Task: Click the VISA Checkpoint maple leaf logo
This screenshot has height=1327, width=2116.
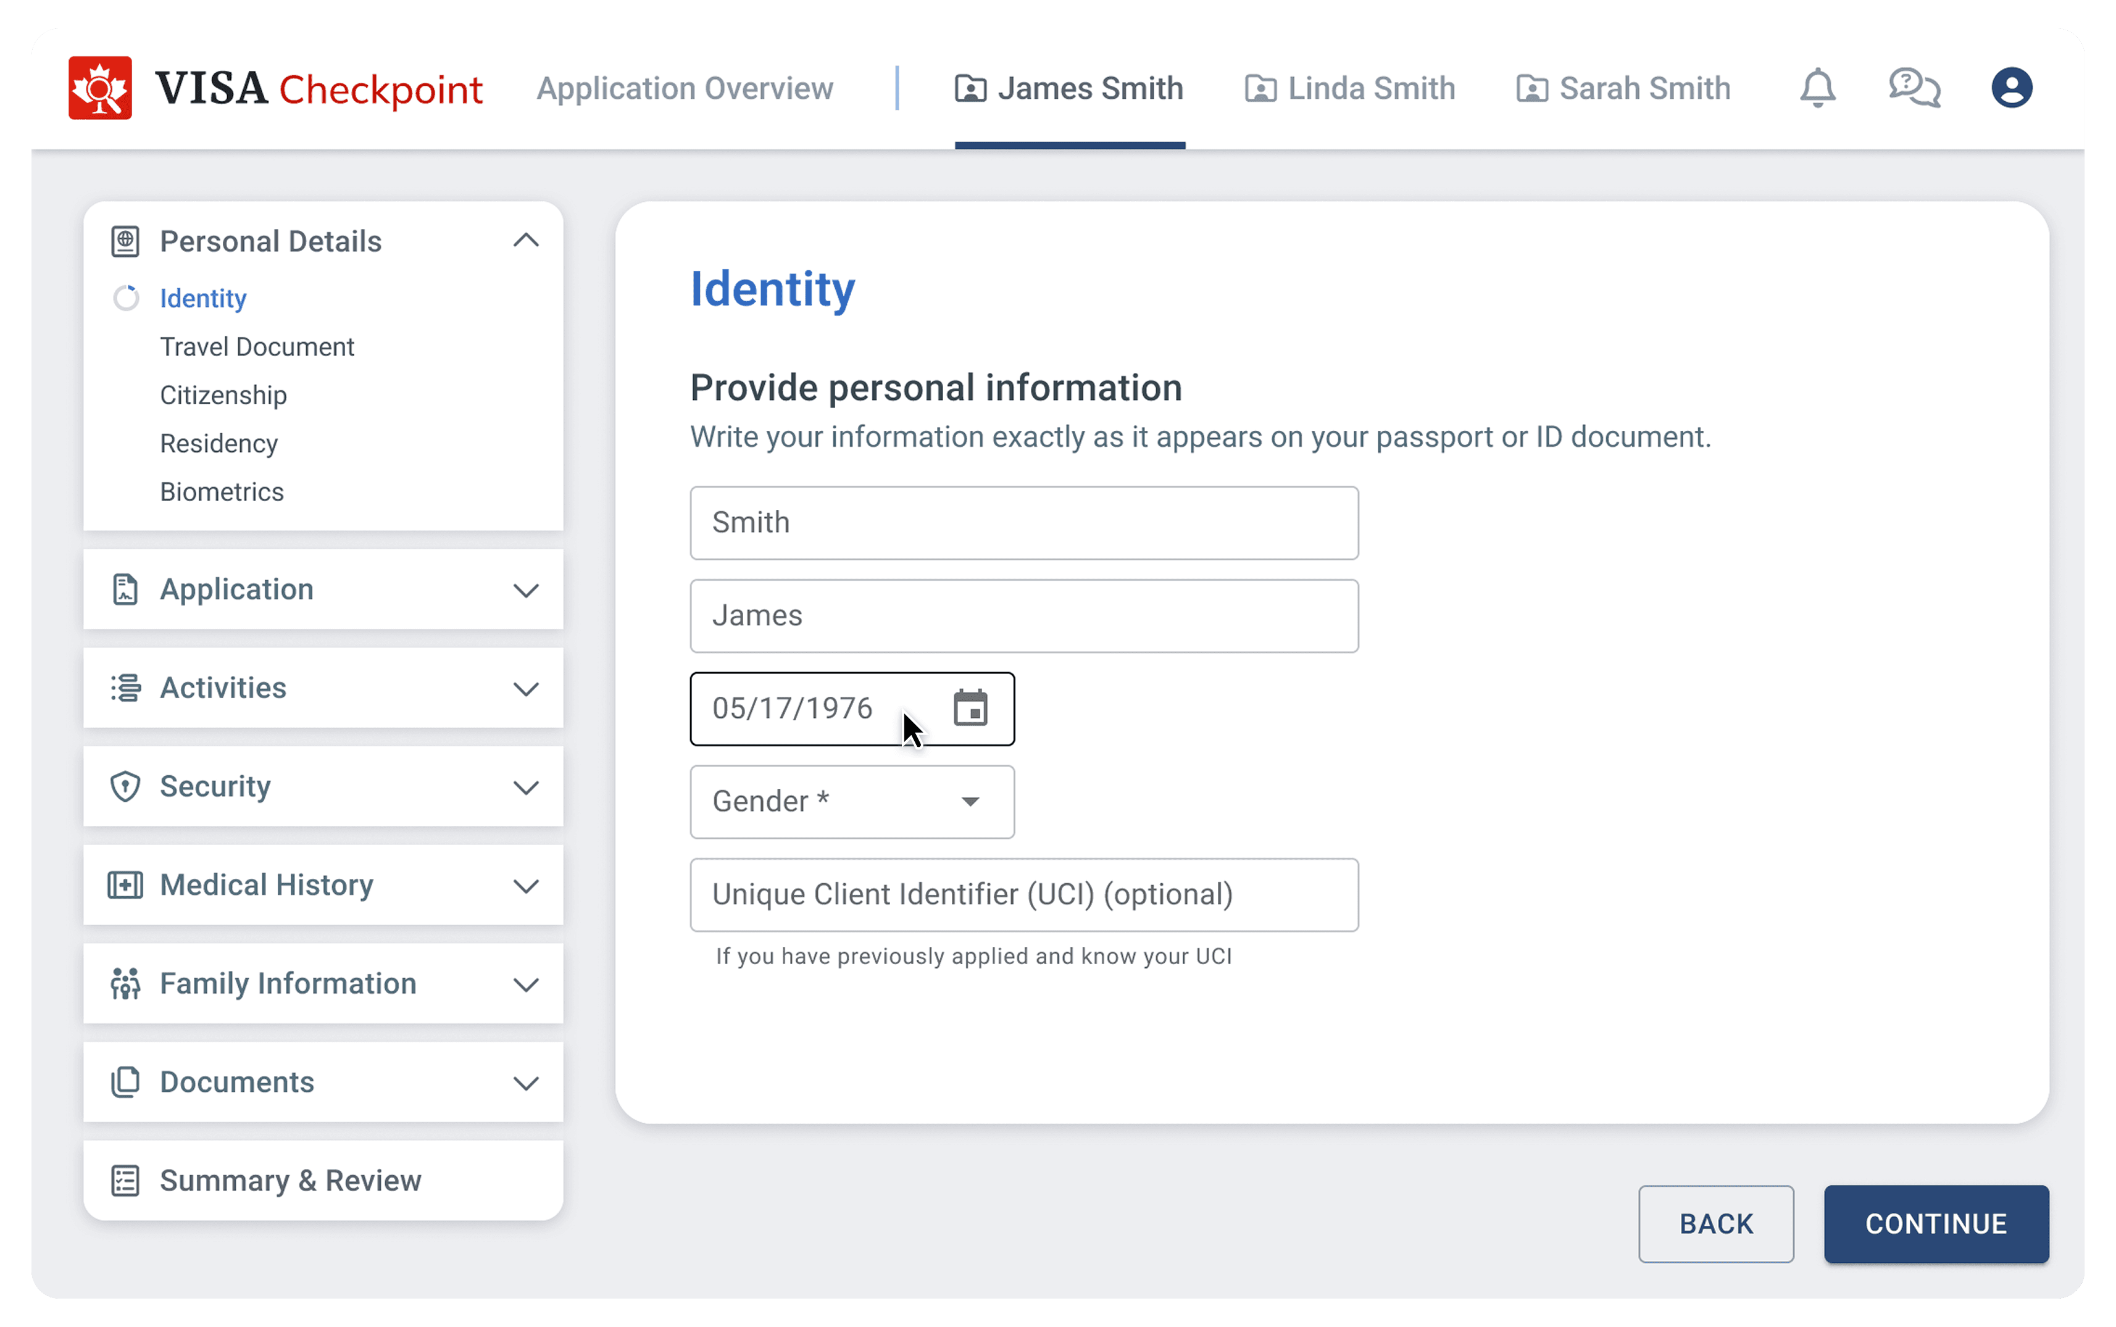Action: pyautogui.click(x=100, y=88)
